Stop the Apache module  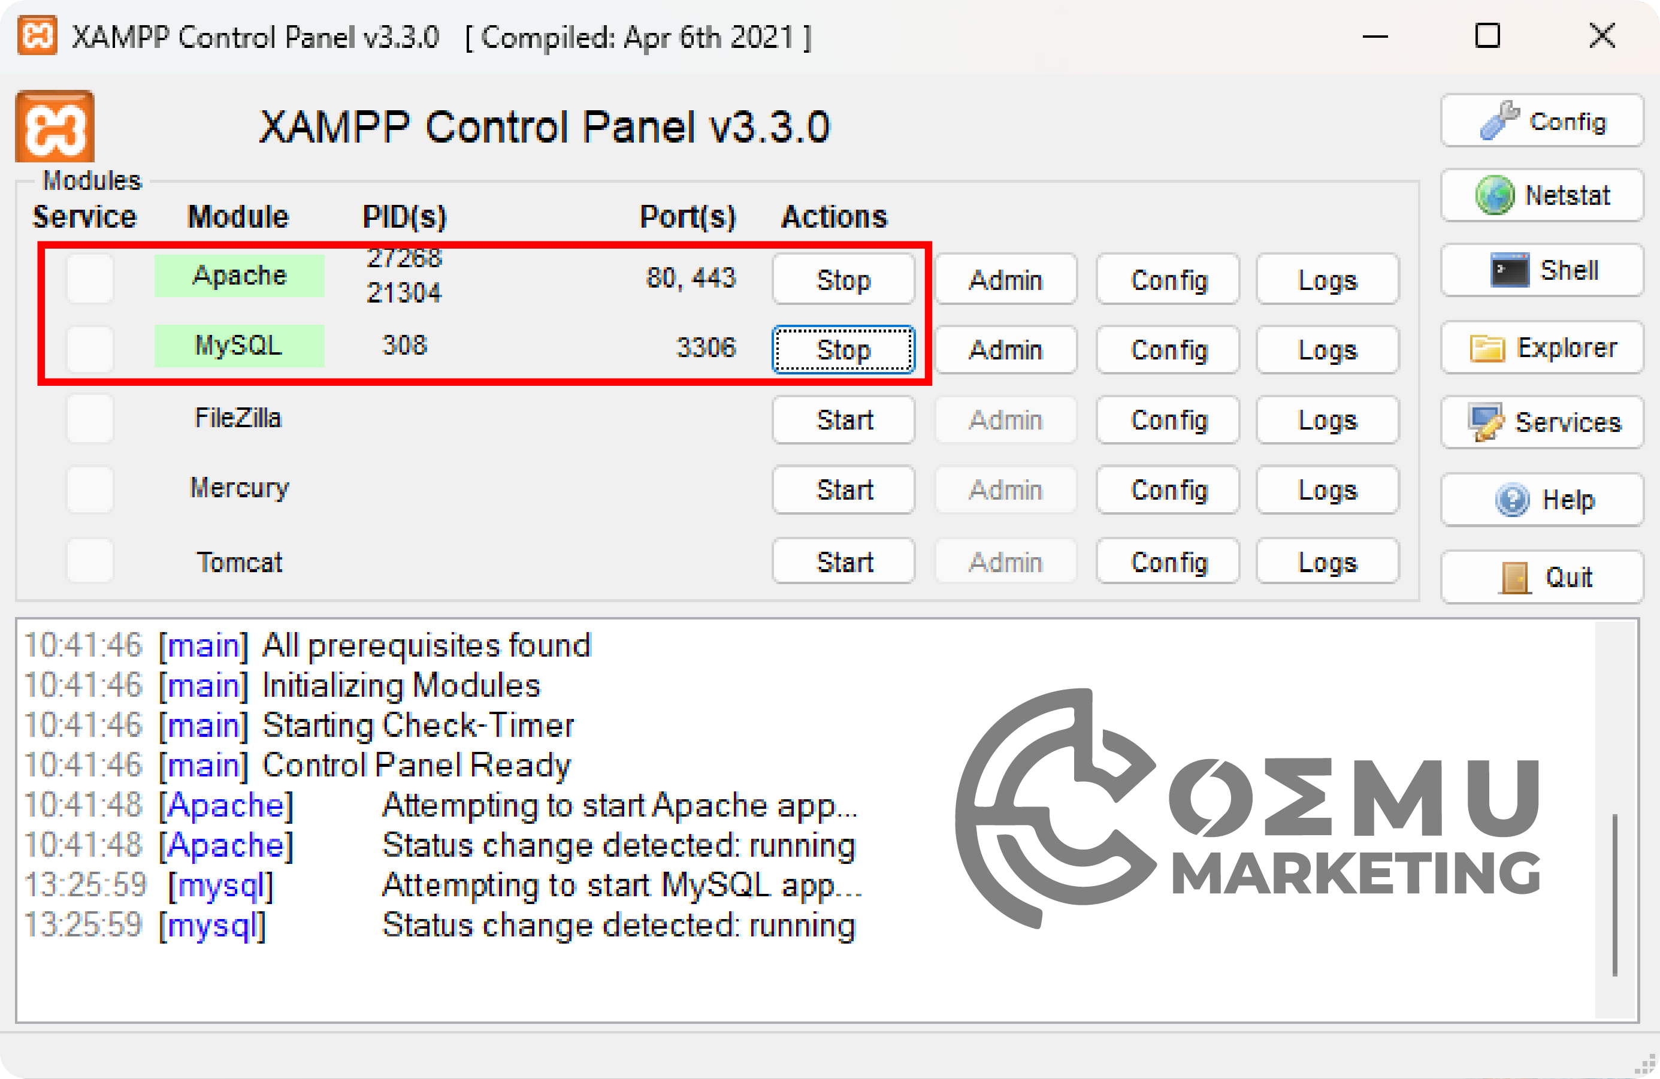click(843, 279)
